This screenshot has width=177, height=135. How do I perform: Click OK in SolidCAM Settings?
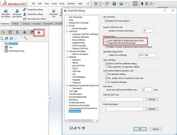click(x=140, y=129)
